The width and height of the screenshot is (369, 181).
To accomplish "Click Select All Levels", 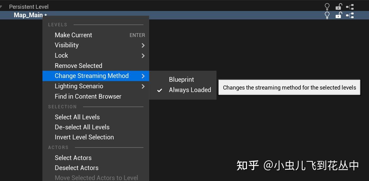I will coord(77,117).
